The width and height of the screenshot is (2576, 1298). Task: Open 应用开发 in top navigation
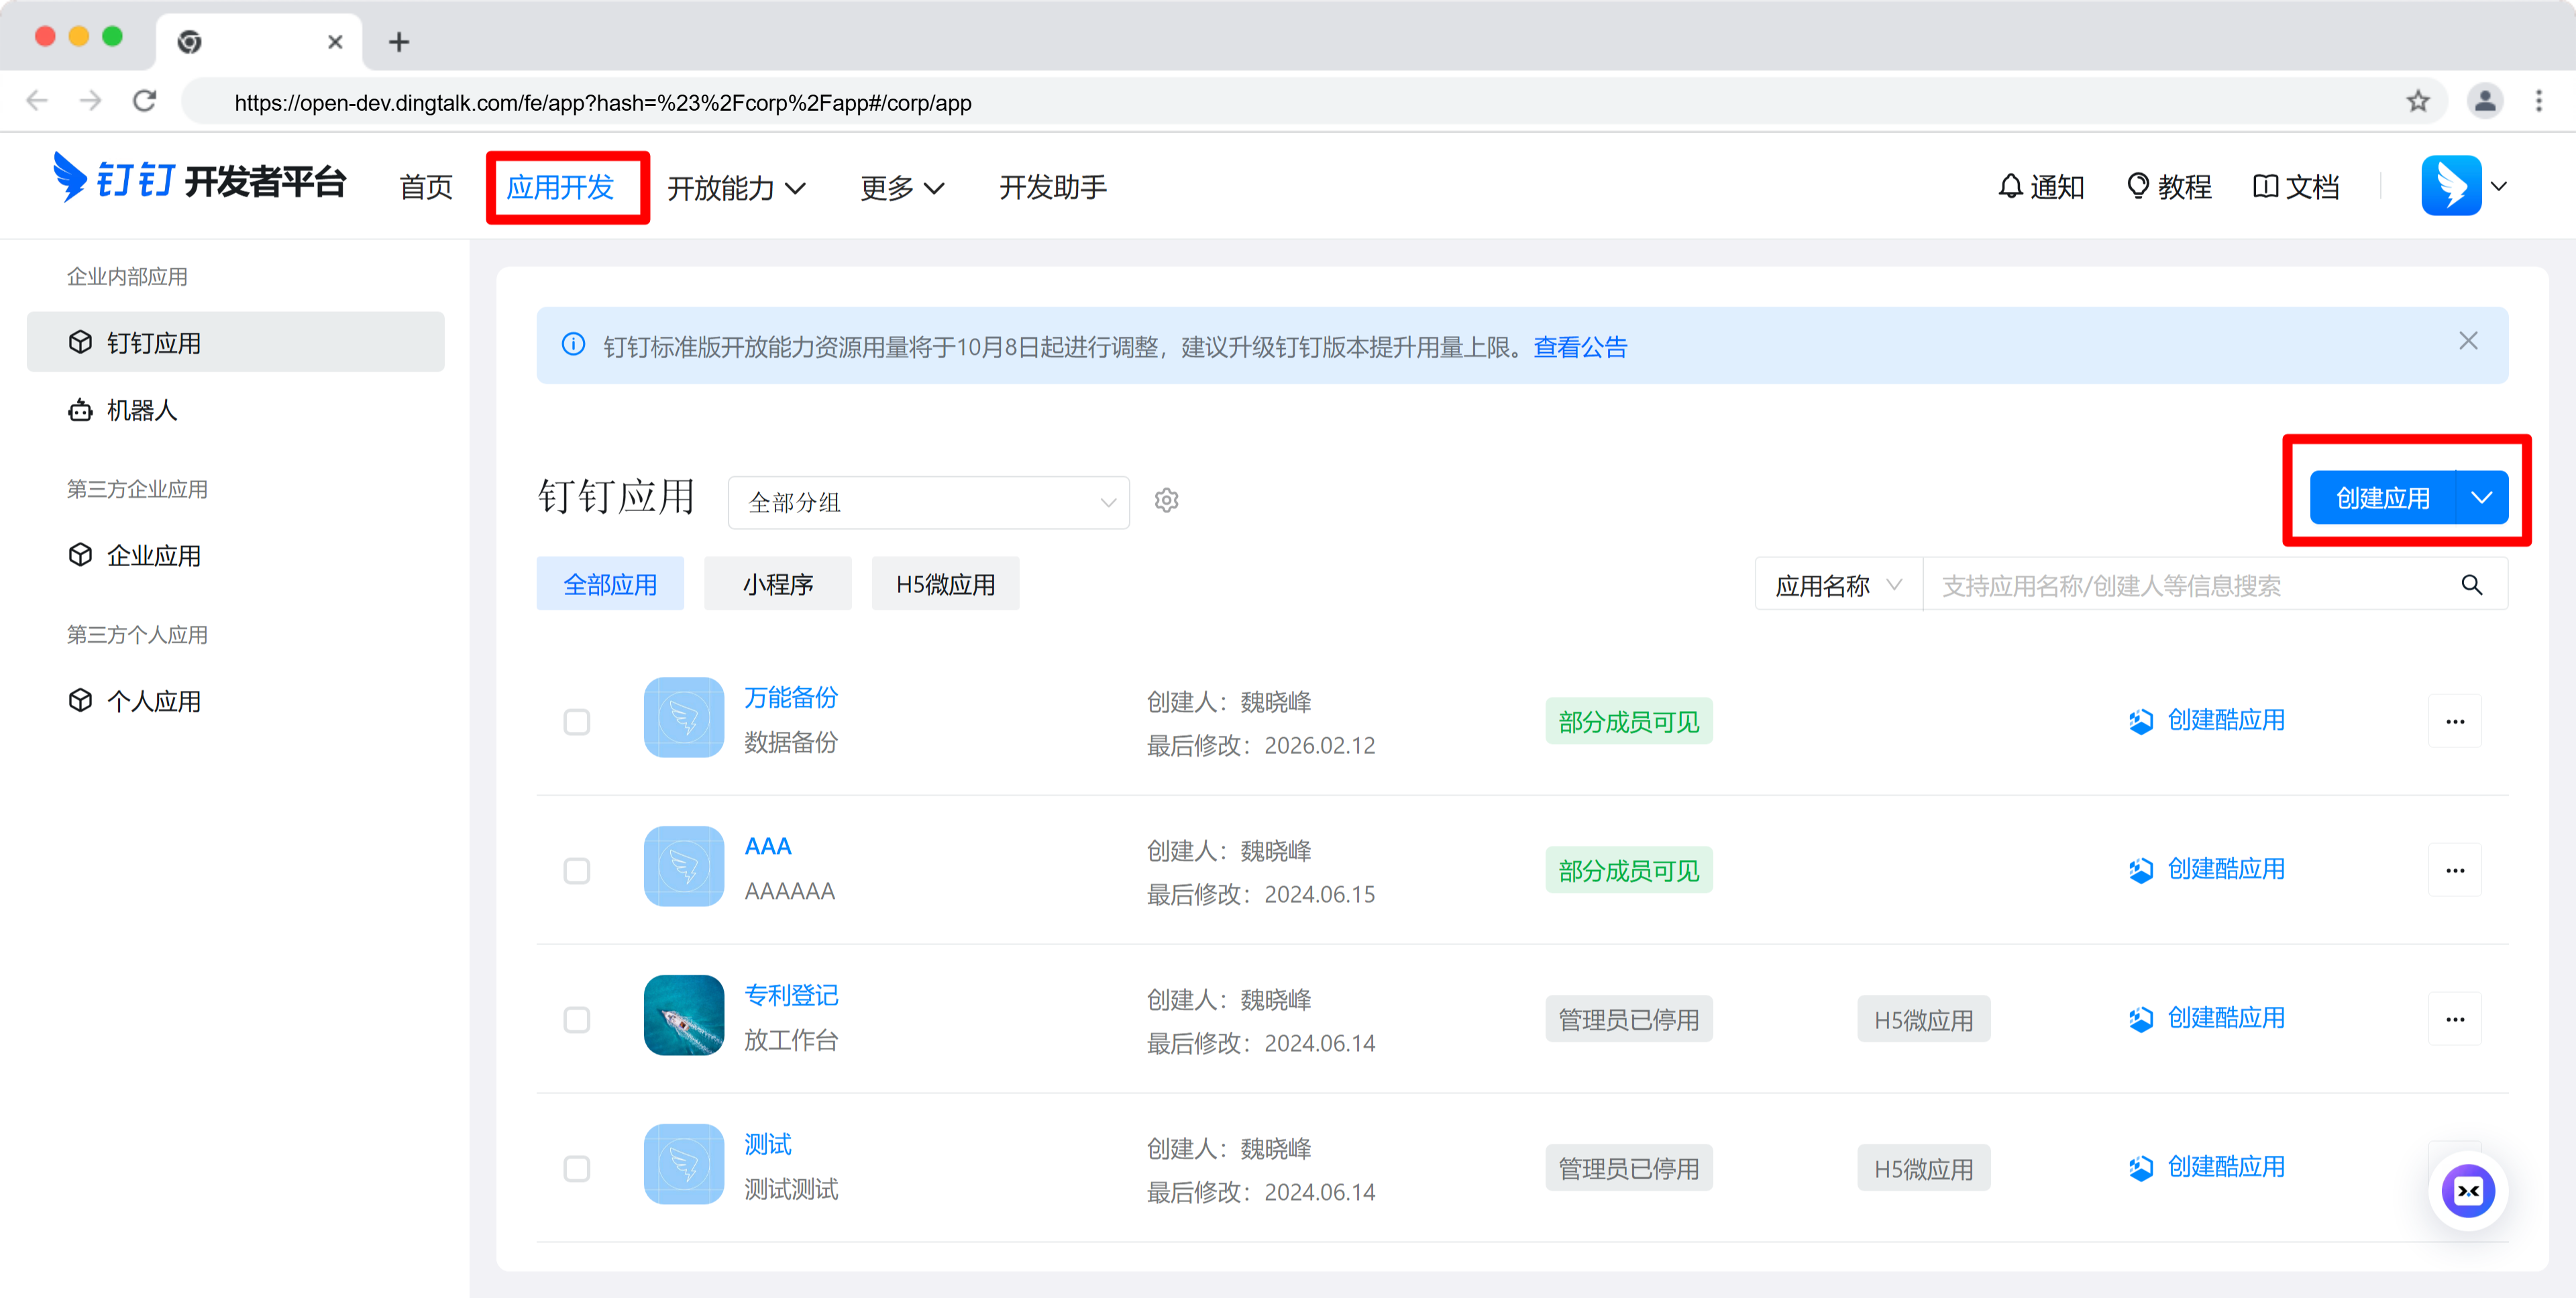[560, 187]
